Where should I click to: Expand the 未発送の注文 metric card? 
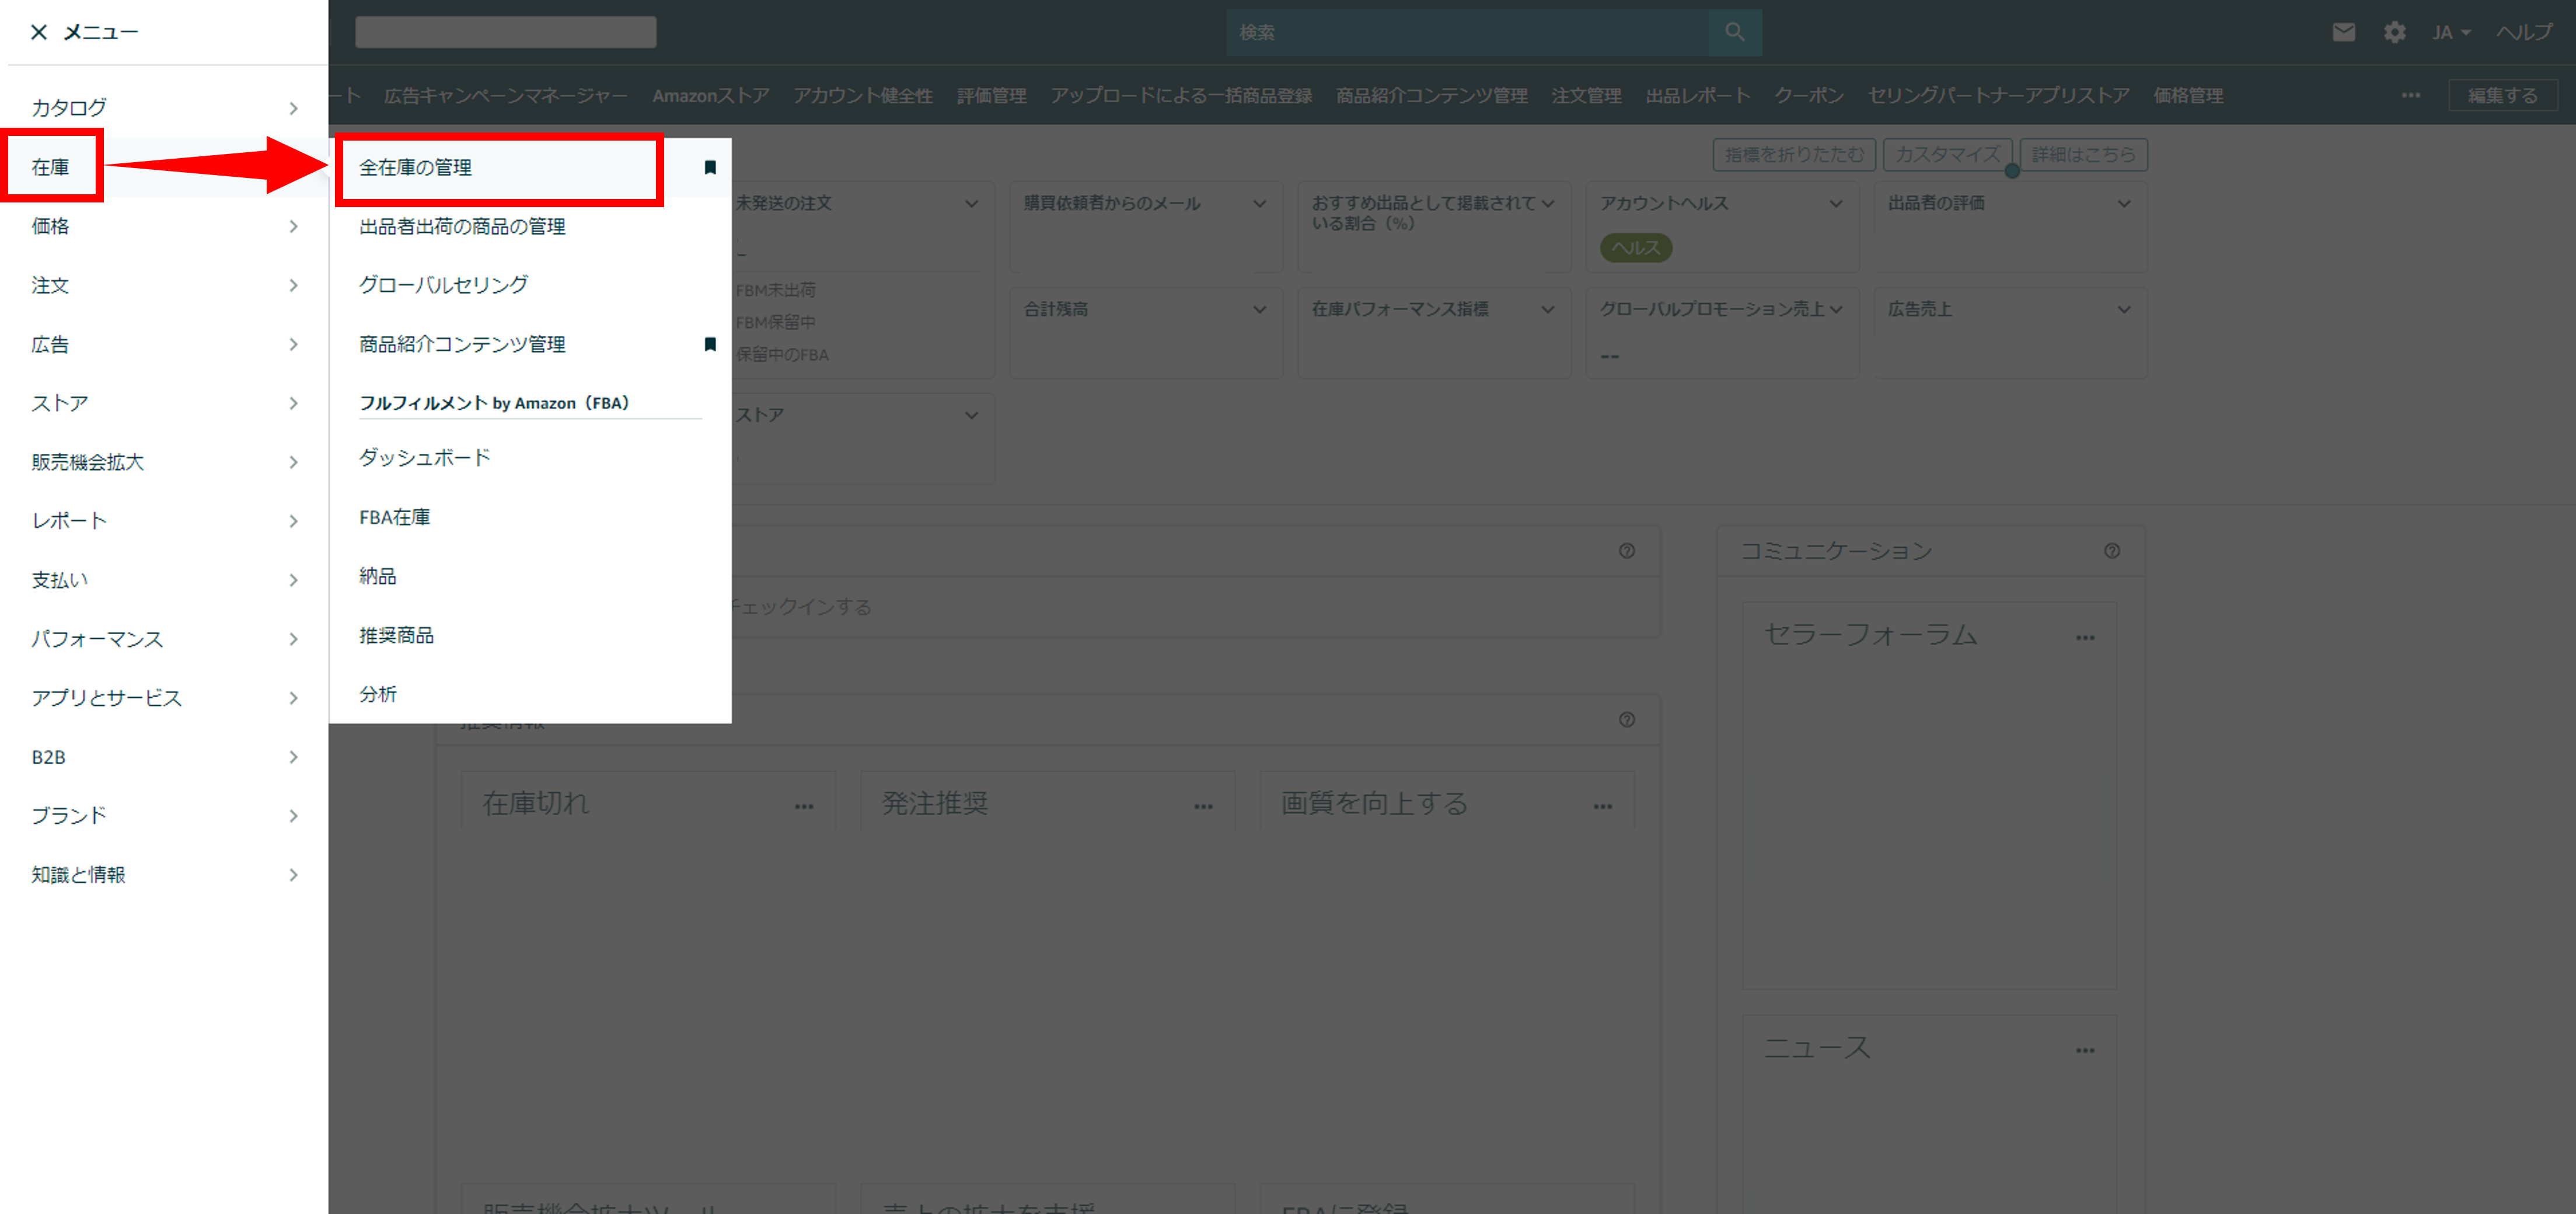coord(972,203)
